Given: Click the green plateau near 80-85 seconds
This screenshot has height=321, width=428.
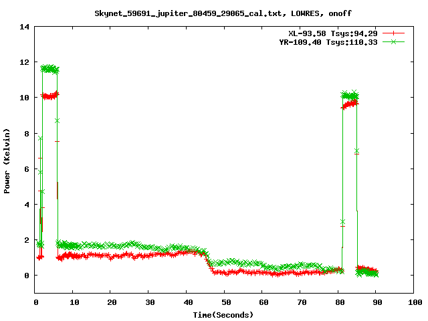Looking at the screenshot, I should [350, 95].
